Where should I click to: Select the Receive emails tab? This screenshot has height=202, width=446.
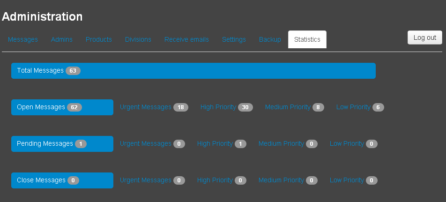point(186,39)
